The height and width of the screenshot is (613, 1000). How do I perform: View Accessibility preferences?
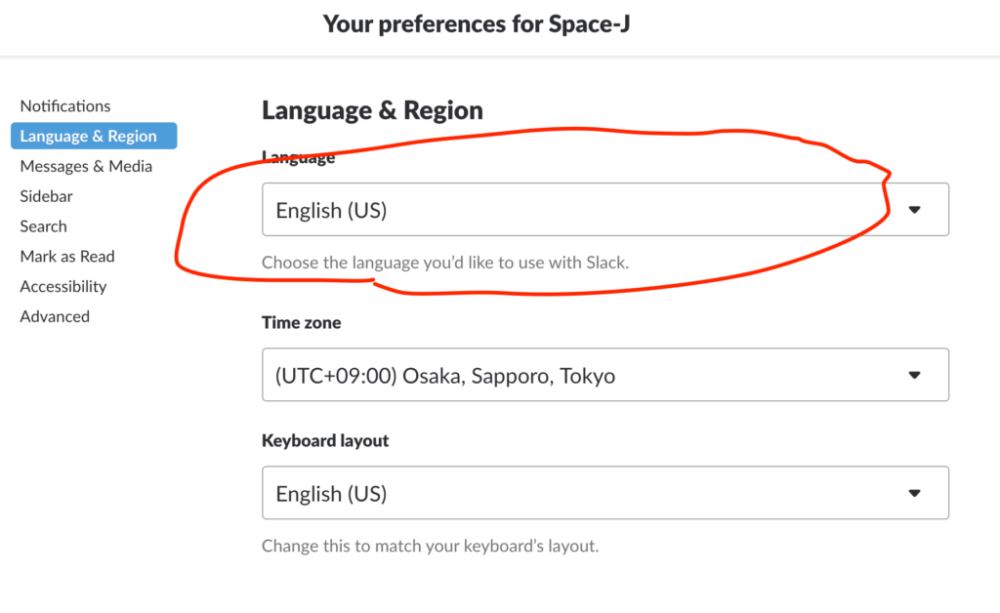(x=63, y=287)
